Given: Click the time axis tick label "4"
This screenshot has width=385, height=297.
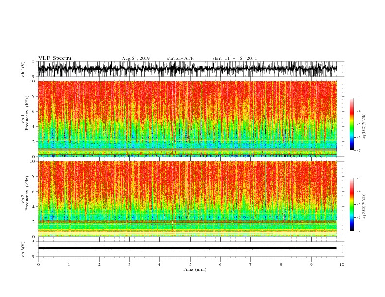Looking at the screenshot, I should 159,264.
